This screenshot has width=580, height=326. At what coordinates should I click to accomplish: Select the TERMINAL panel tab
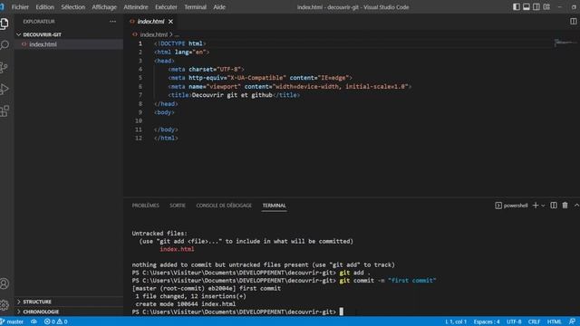coord(274,206)
